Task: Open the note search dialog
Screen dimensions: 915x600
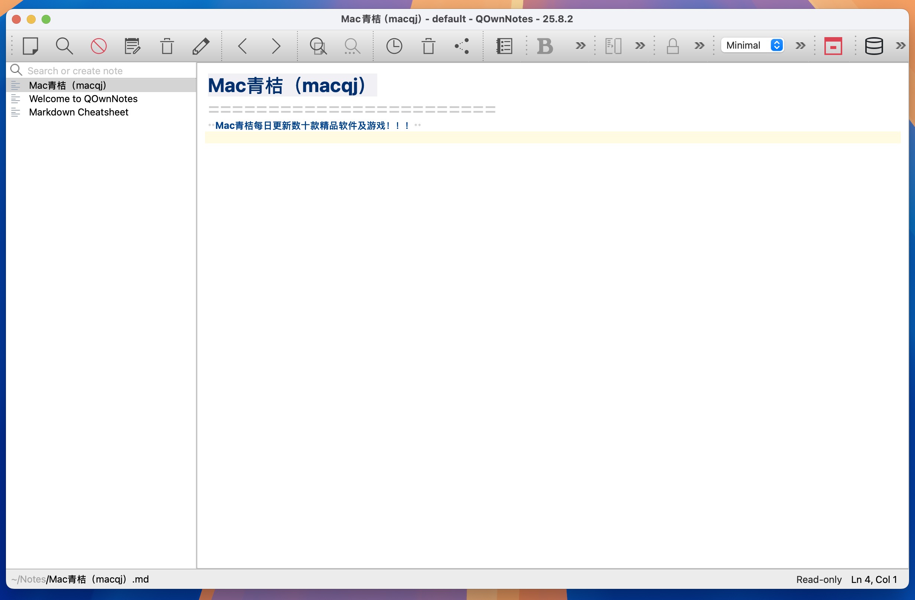Action: [64, 45]
